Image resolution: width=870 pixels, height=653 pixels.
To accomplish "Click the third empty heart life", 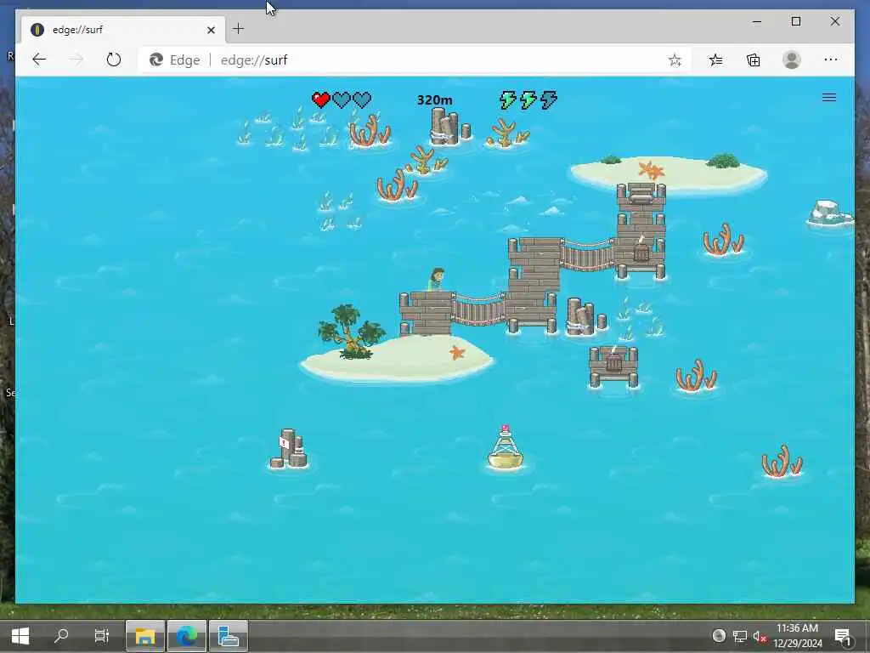I will [x=362, y=100].
